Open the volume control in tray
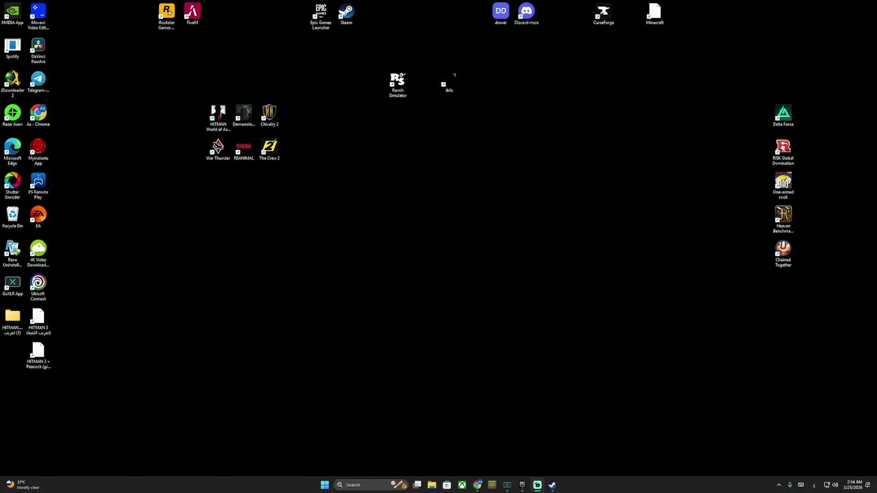Image resolution: width=877 pixels, height=493 pixels. coord(835,485)
